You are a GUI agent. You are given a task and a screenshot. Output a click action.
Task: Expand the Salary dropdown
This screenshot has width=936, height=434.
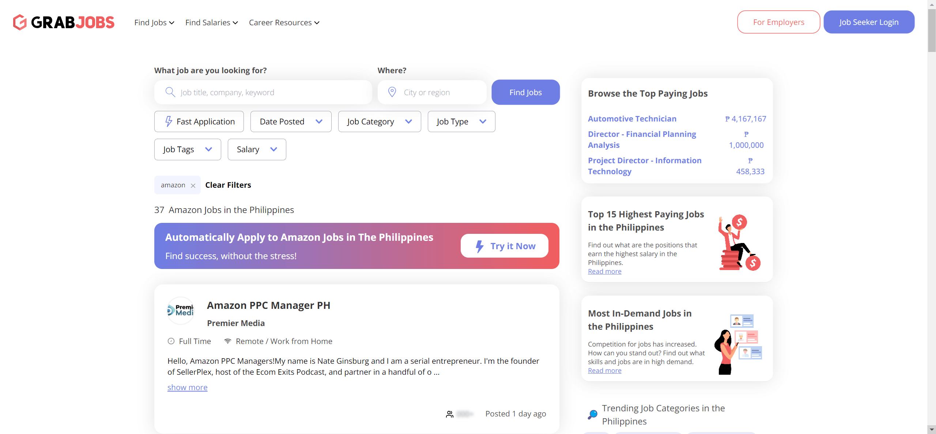pos(257,149)
